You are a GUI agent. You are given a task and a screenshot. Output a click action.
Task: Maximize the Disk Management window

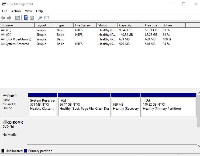click(x=183, y=4)
